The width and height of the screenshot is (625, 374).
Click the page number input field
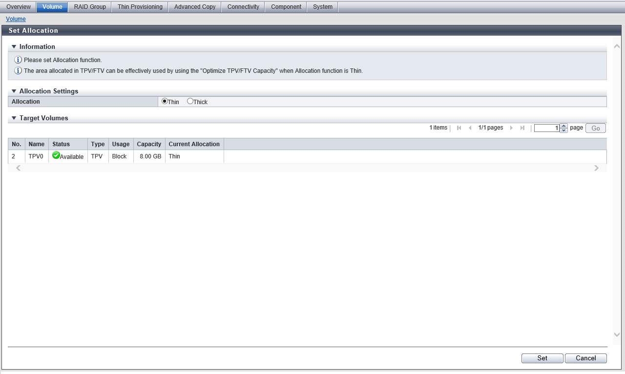(546, 128)
